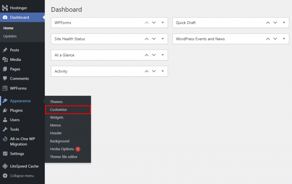Click the Users icon
Viewport: 292px width, 184px height.
(x=5, y=120)
